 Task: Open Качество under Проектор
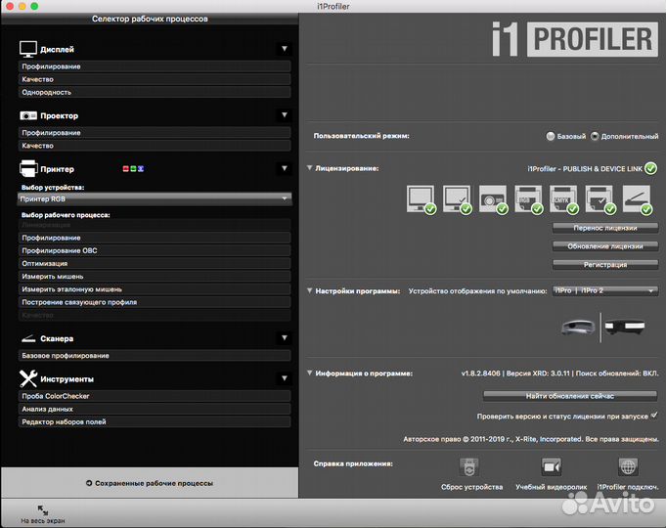(x=155, y=146)
